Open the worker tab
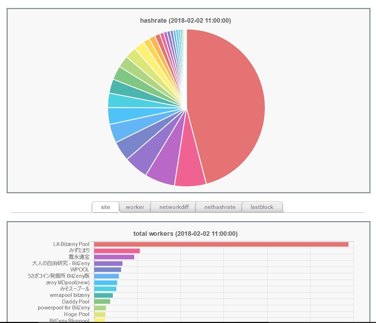This screenshot has width=376, height=323. point(135,207)
